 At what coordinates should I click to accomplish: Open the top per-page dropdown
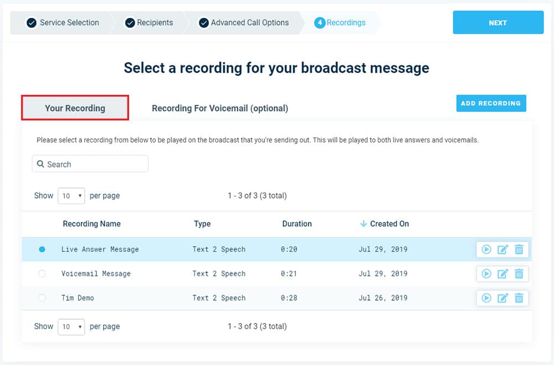(x=71, y=196)
